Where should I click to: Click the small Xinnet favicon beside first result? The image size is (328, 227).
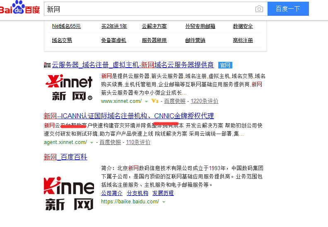pyautogui.click(x=47, y=65)
